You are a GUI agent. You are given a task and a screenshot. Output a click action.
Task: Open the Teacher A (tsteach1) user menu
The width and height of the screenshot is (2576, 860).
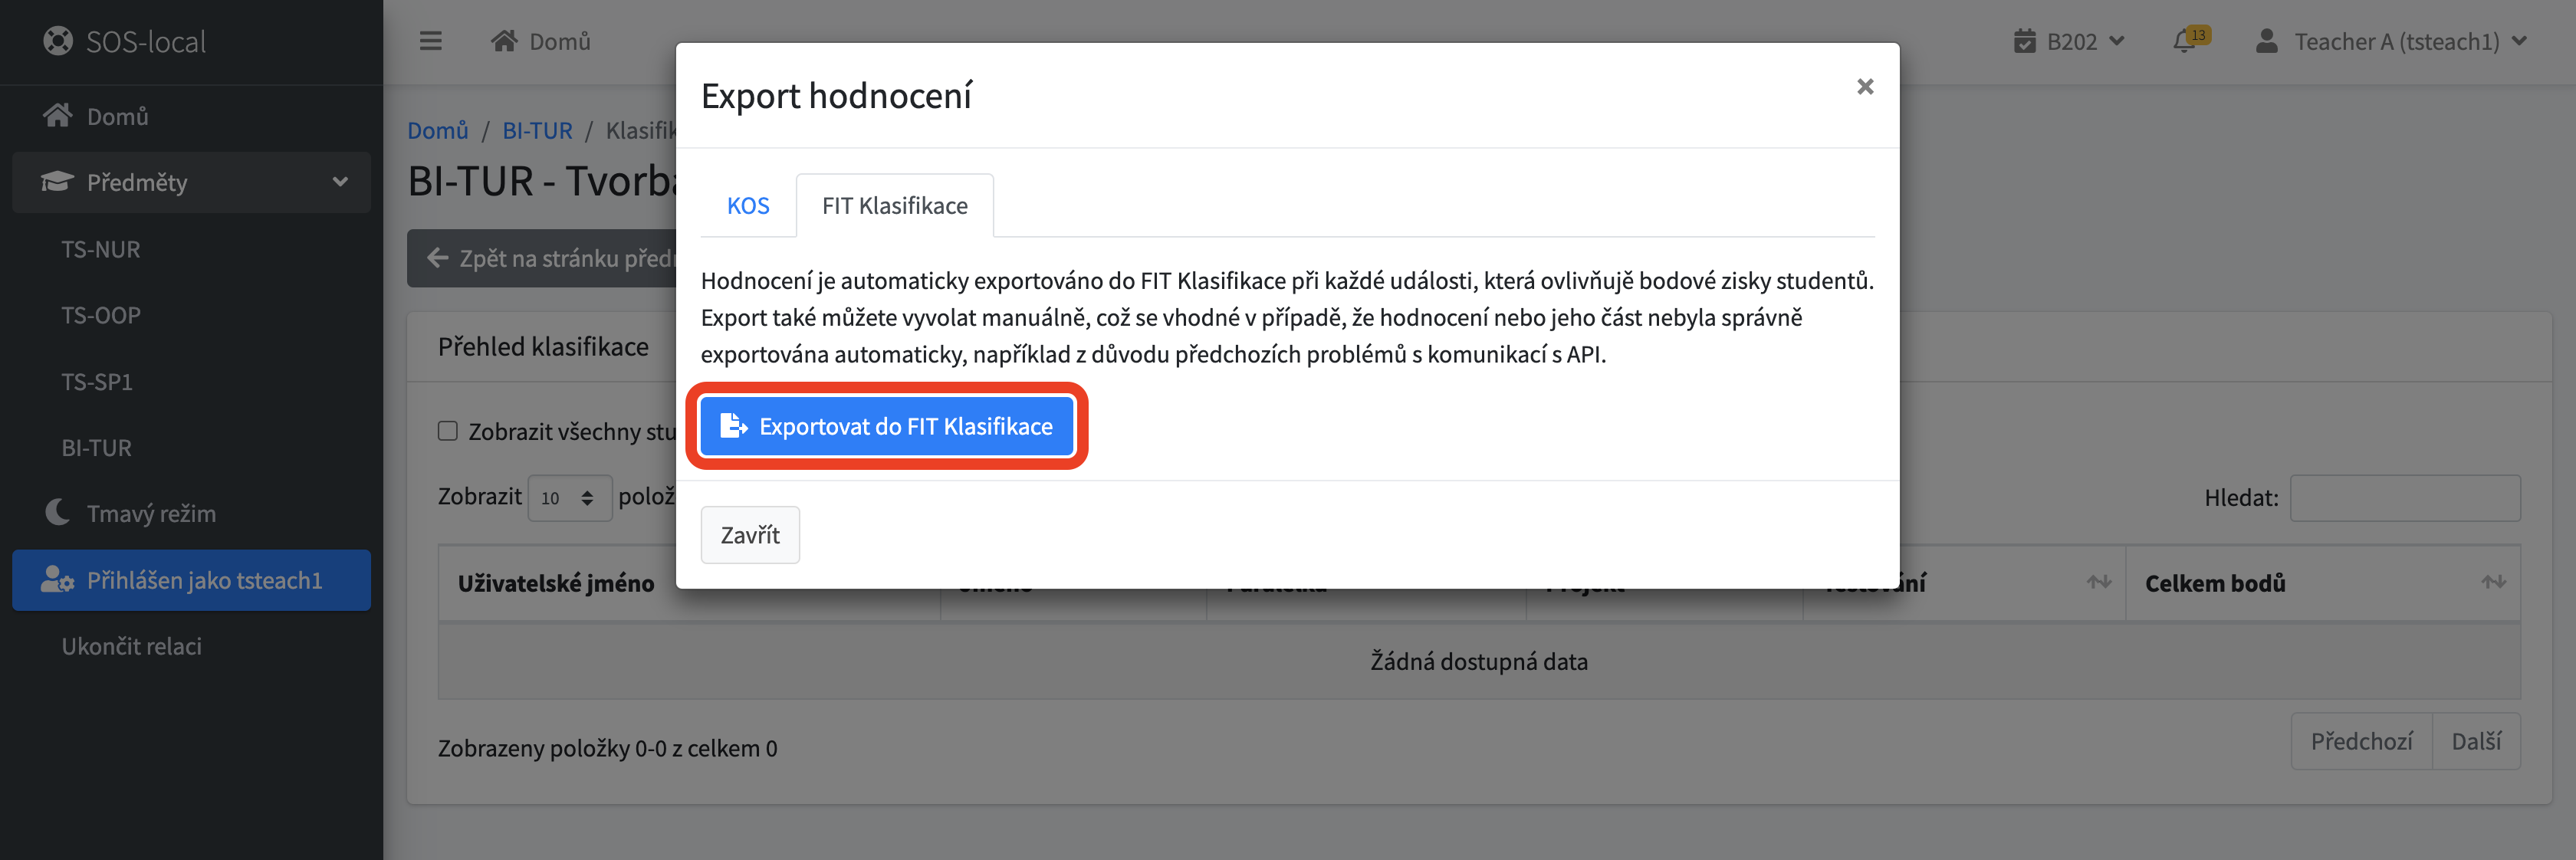click(x=2391, y=41)
